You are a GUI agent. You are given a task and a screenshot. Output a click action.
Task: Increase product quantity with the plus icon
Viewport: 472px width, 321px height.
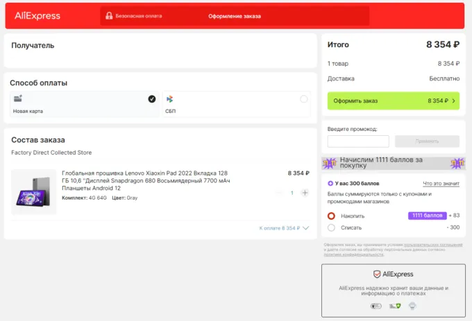coord(305,193)
